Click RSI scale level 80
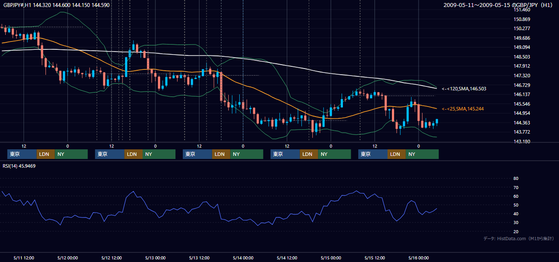Viewport: 559px width, 262px height. [x=516, y=179]
